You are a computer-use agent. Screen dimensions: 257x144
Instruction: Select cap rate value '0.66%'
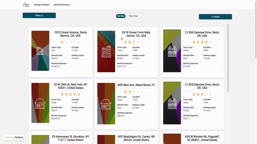click(x=206, y=50)
